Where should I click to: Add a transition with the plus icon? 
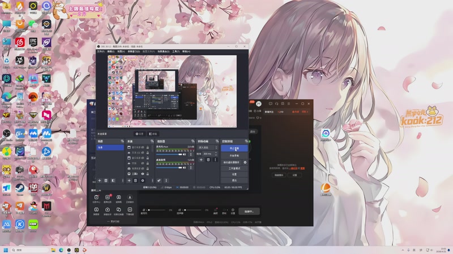[202, 160]
